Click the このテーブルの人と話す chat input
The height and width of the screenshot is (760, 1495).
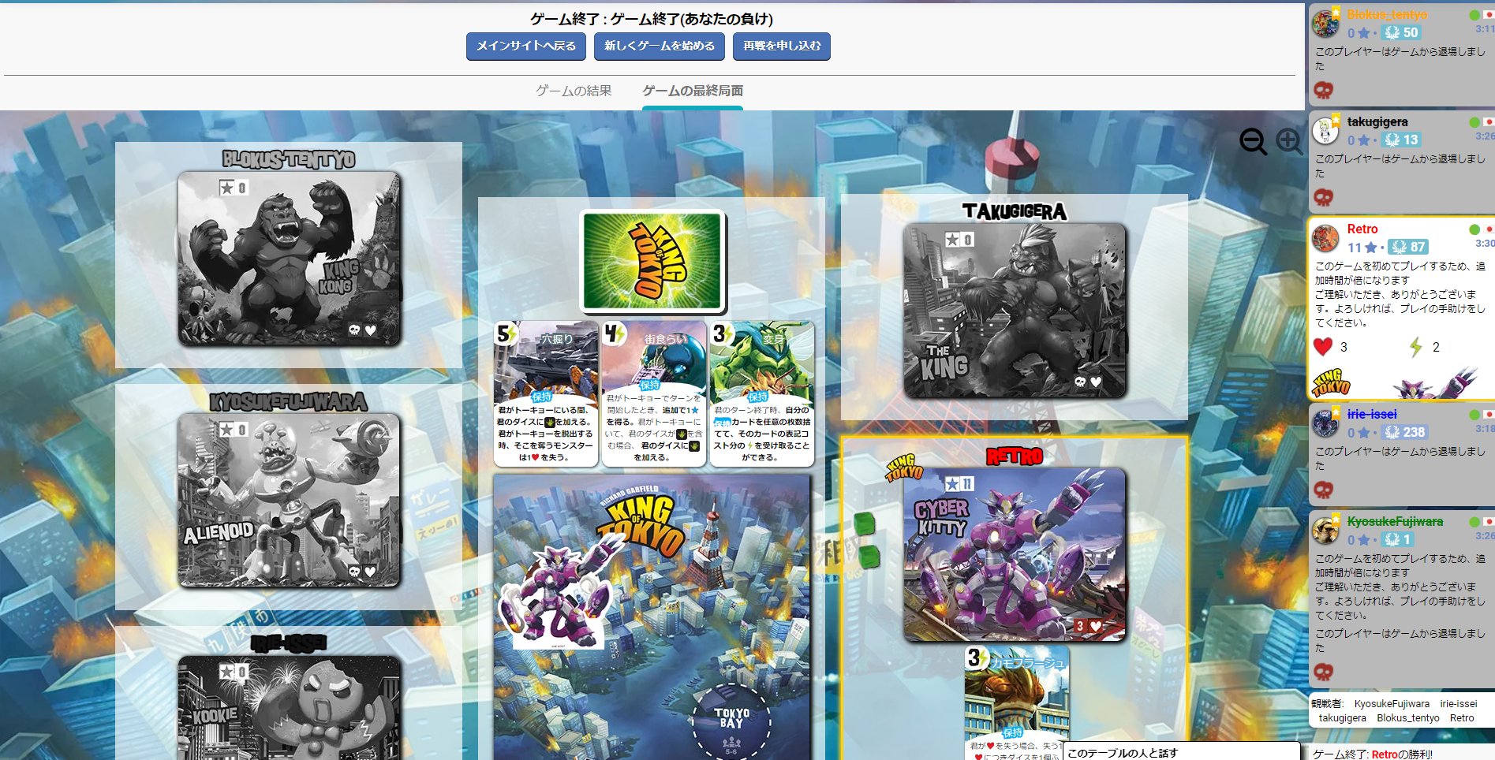click(1181, 752)
